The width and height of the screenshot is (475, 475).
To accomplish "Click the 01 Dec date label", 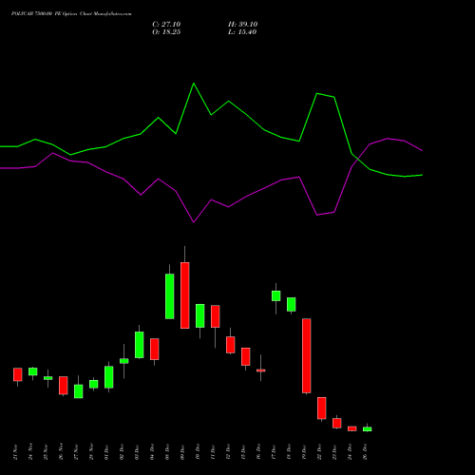I will click(106, 452).
